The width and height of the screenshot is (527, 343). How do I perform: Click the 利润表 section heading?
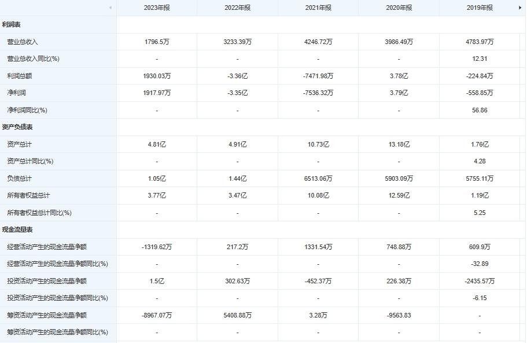point(12,25)
